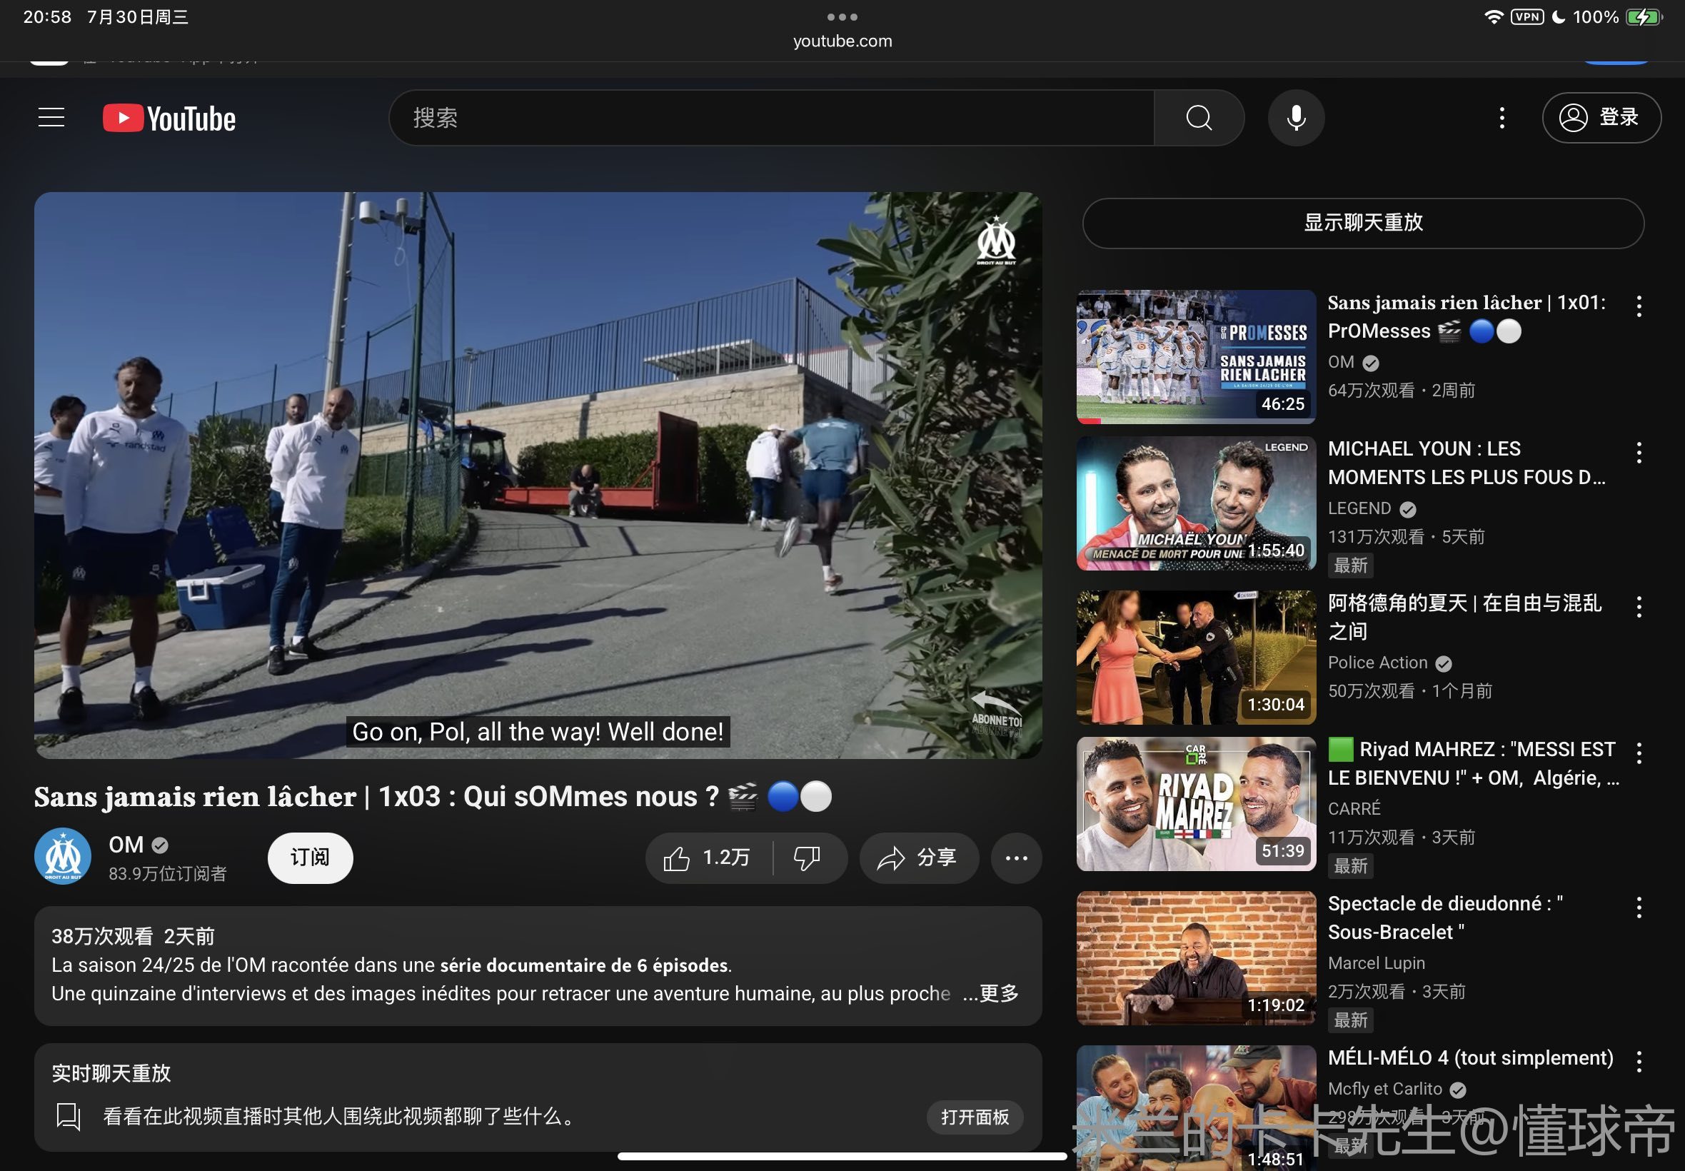Screen dimensions: 1685x1171
Task: Visit the LEGEND channel
Action: pyautogui.click(x=1359, y=508)
